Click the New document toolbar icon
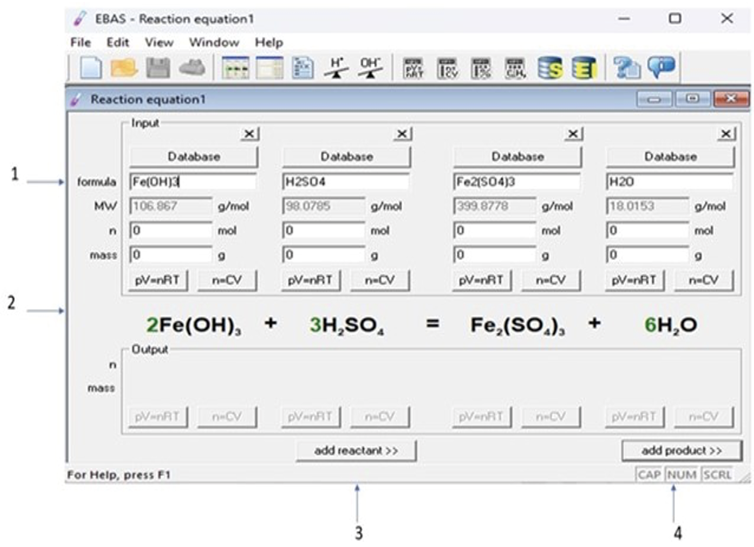 (x=91, y=68)
